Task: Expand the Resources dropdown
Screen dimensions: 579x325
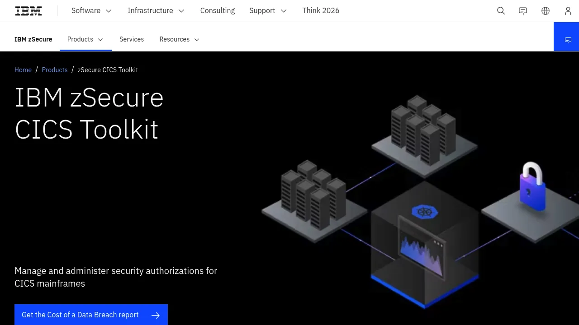Action: tap(179, 39)
